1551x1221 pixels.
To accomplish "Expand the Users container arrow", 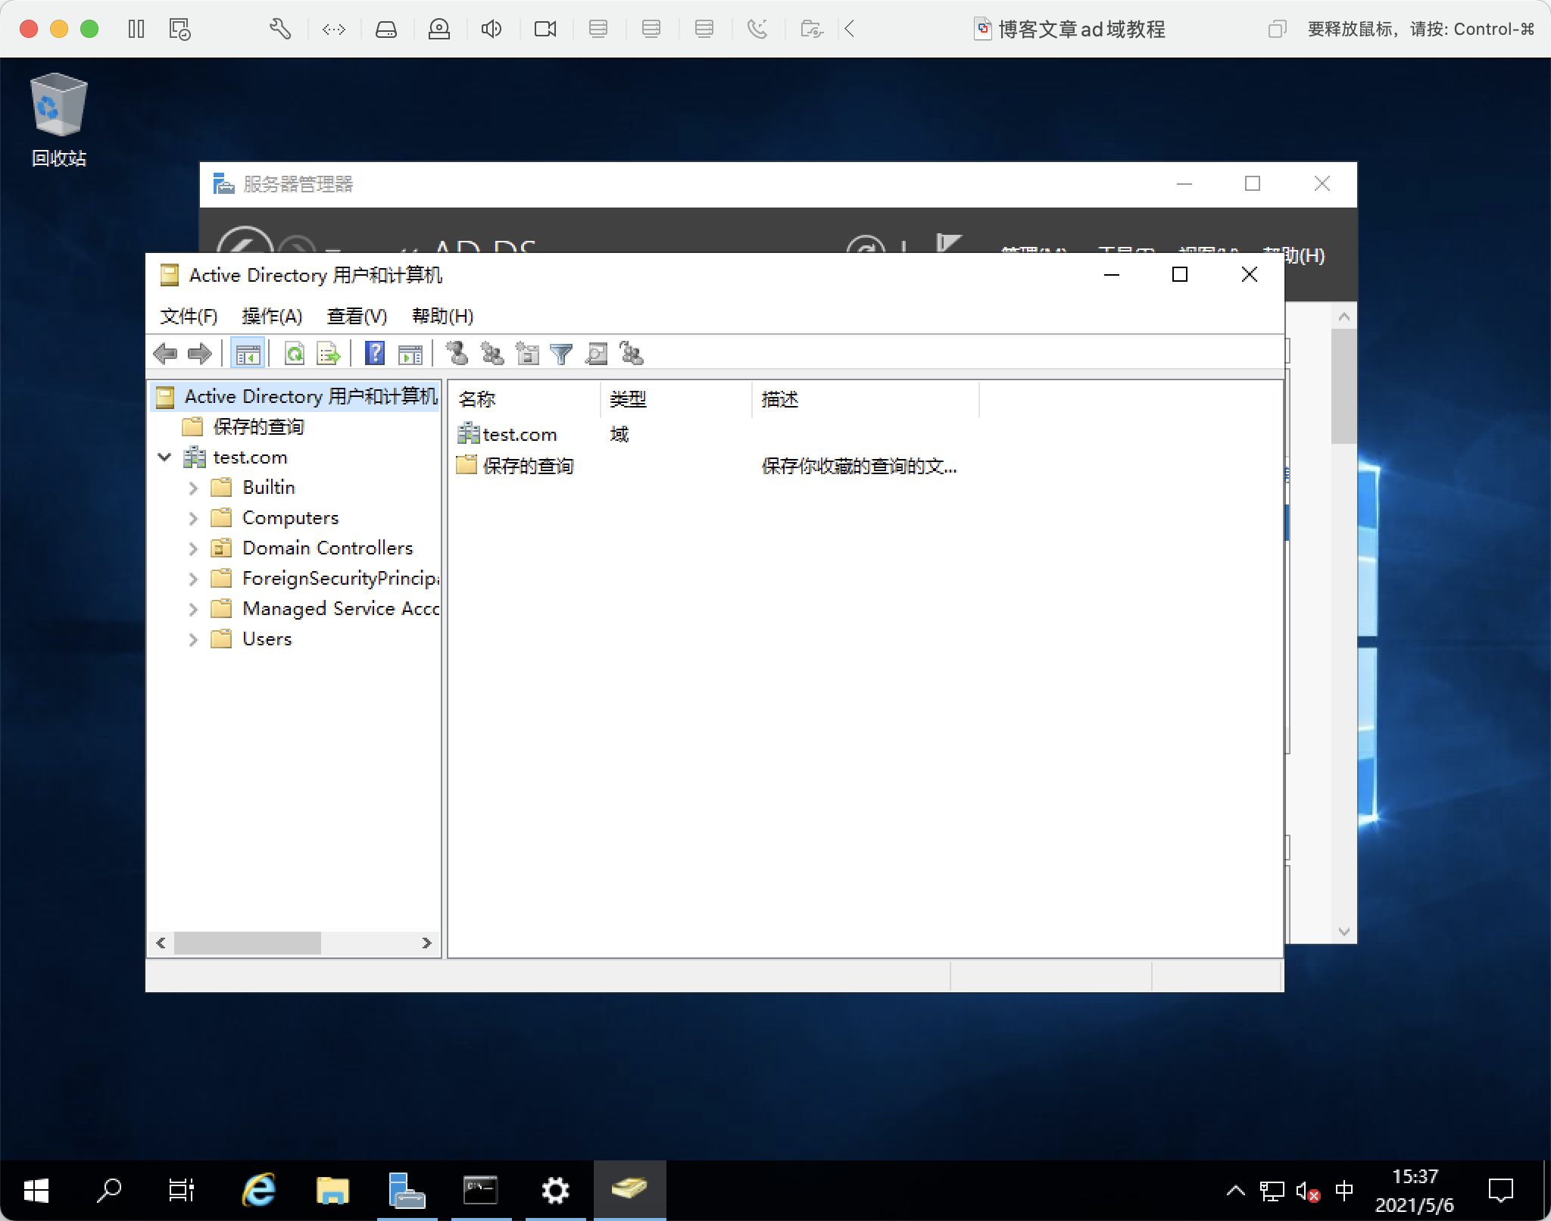I will [193, 640].
